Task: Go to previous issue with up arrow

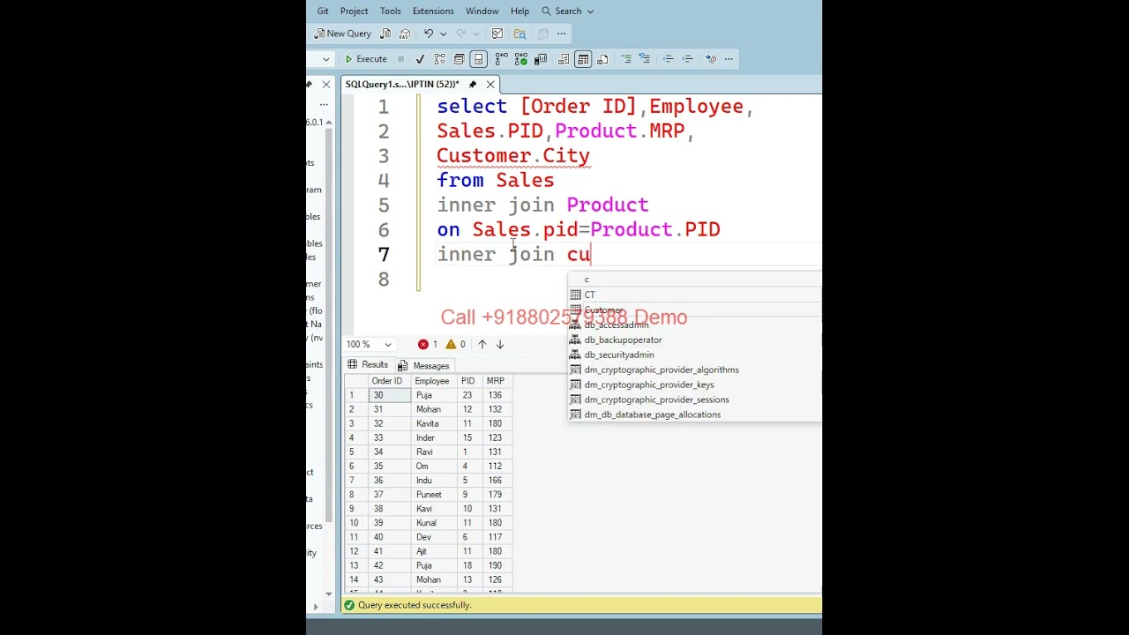Action: pyautogui.click(x=482, y=344)
